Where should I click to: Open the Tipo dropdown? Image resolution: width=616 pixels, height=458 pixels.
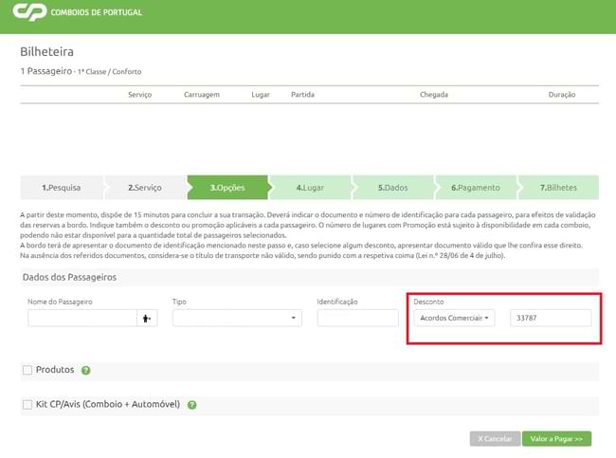coord(237,318)
